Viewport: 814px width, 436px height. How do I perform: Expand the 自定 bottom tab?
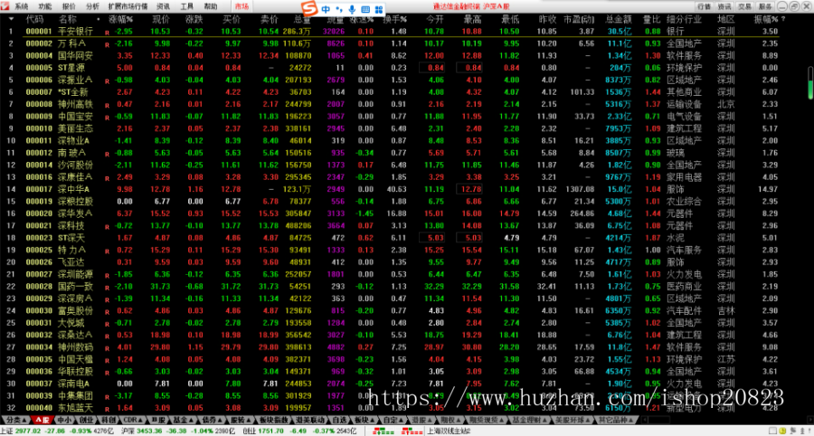(393, 420)
